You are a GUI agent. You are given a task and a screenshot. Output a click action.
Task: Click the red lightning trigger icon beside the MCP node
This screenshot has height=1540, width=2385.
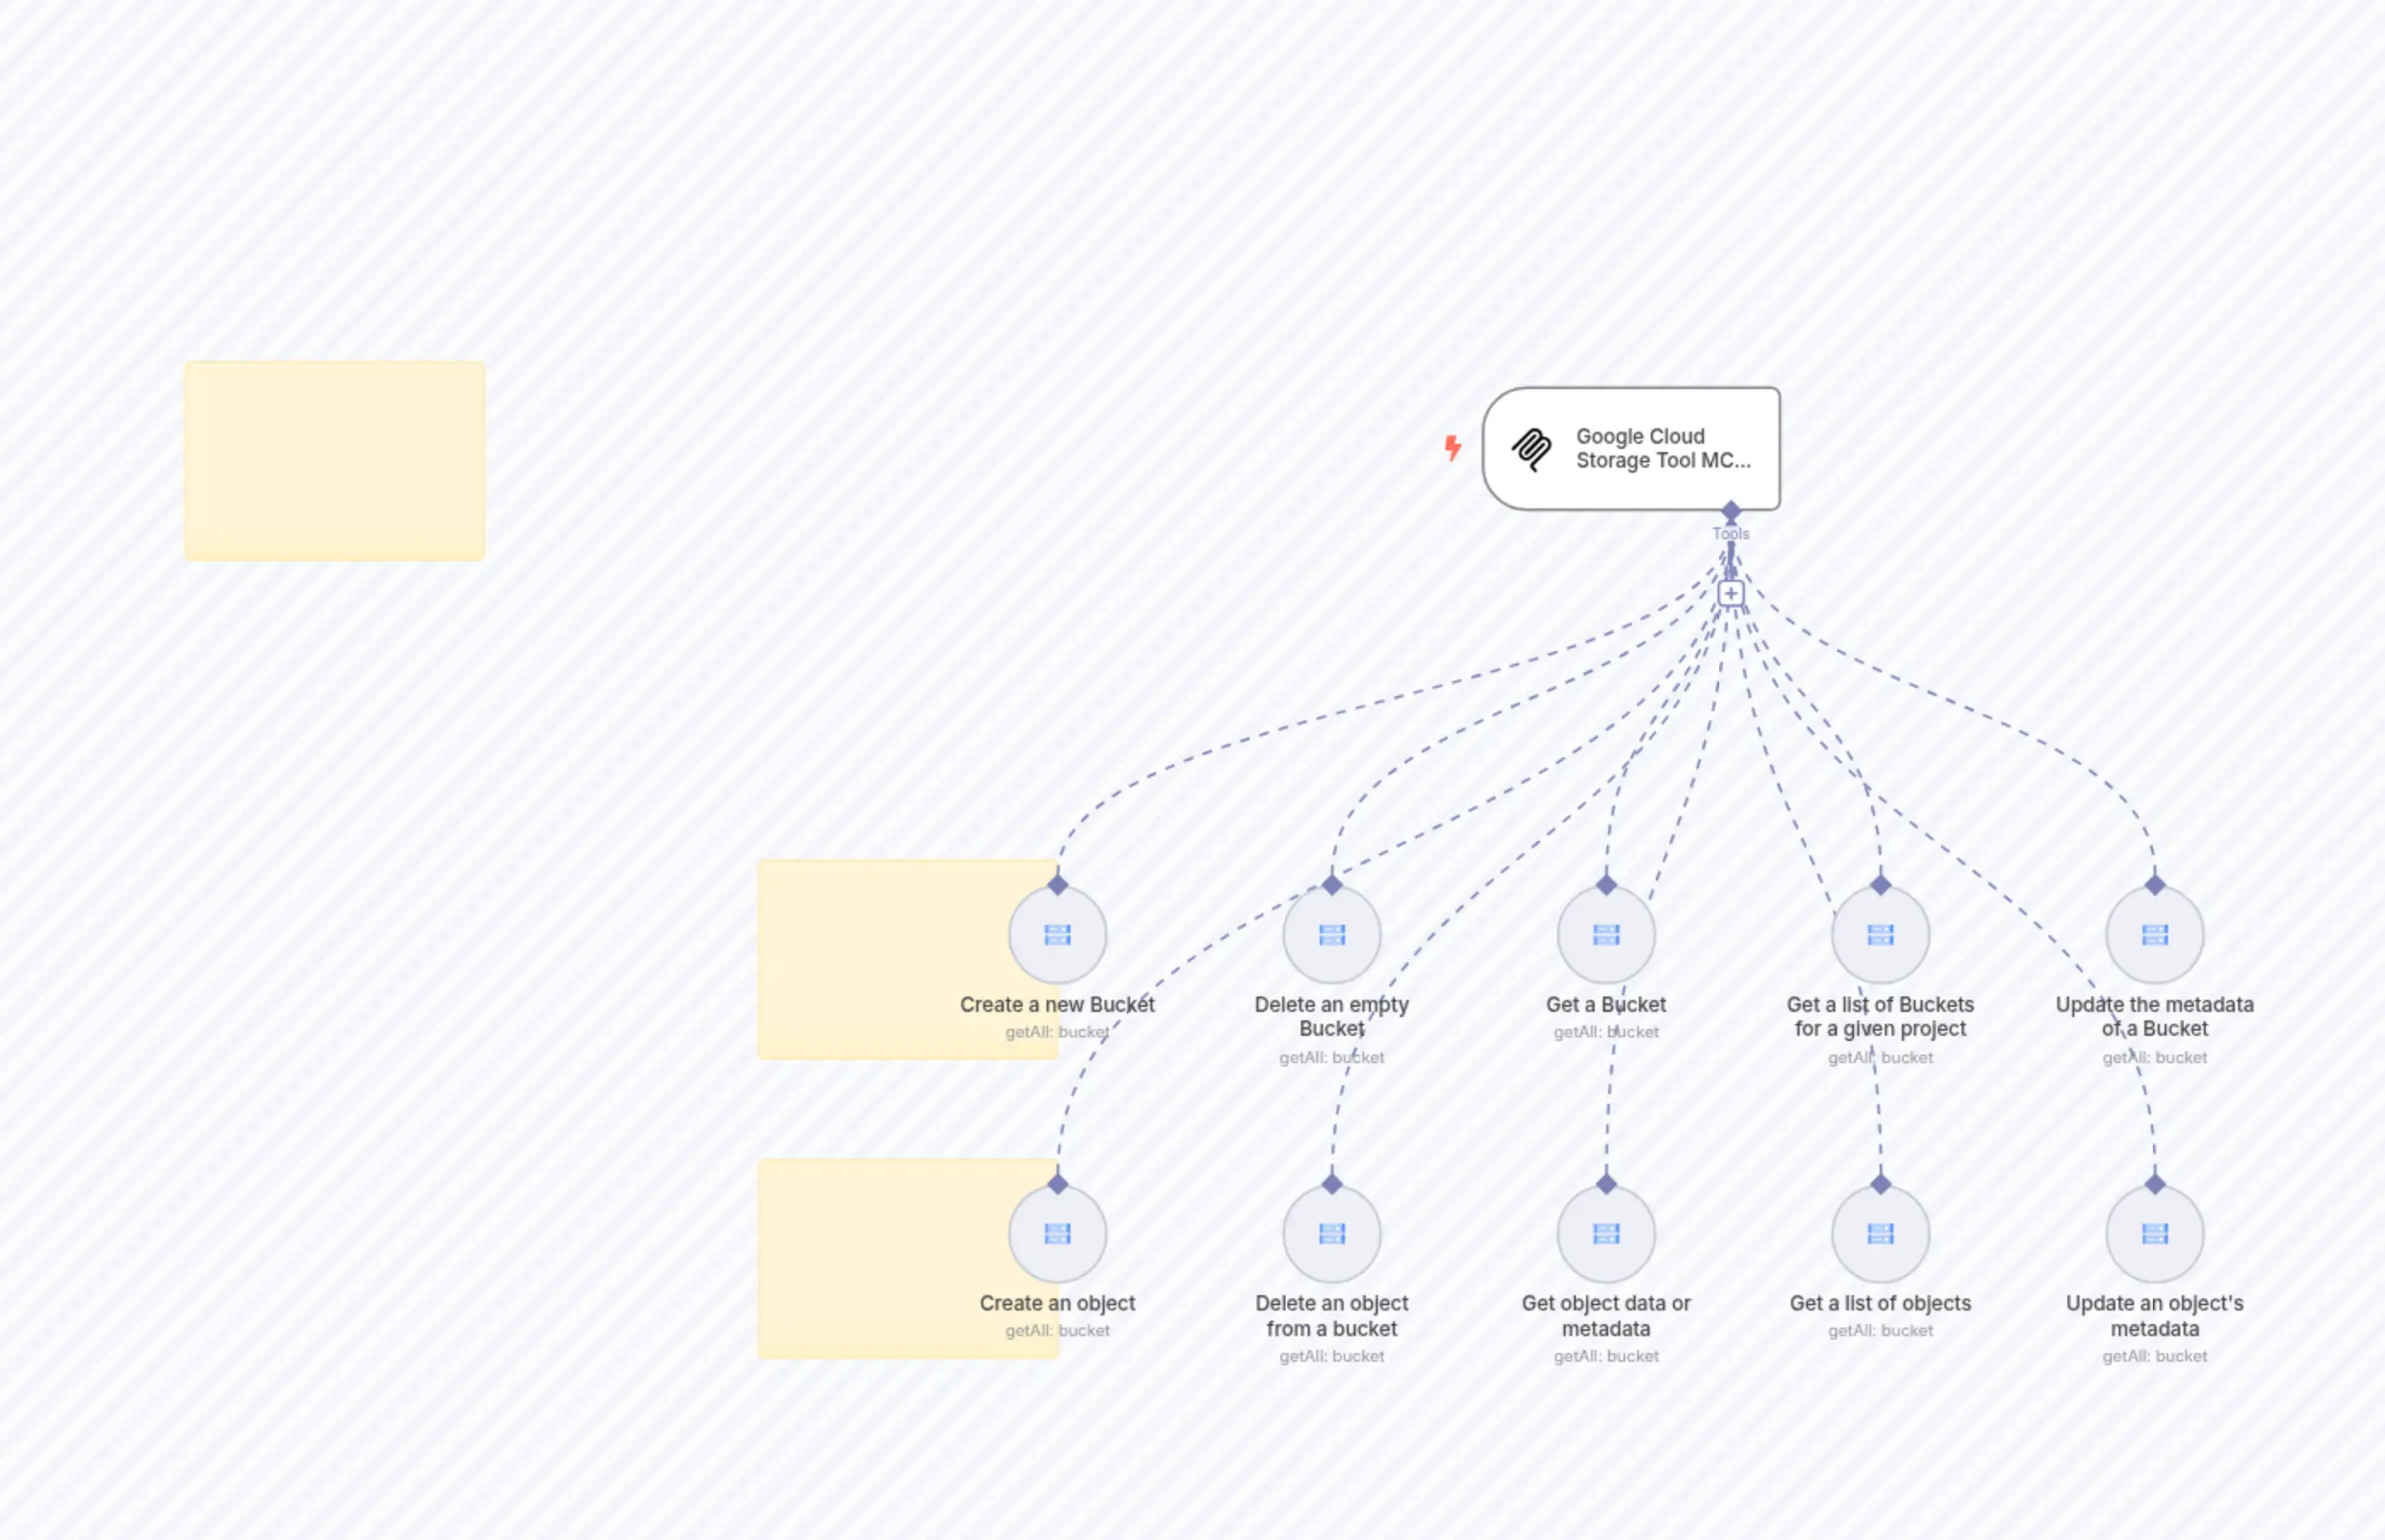1454,449
